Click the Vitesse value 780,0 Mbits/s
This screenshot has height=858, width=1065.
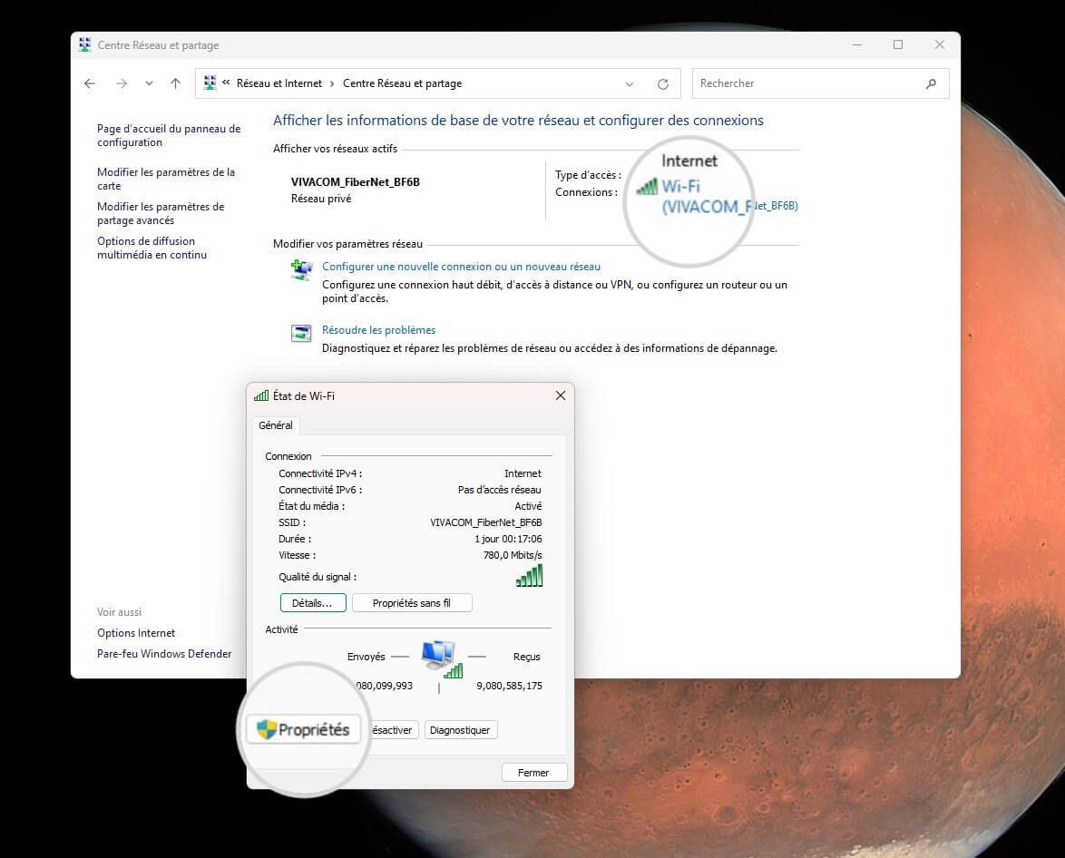513,555
